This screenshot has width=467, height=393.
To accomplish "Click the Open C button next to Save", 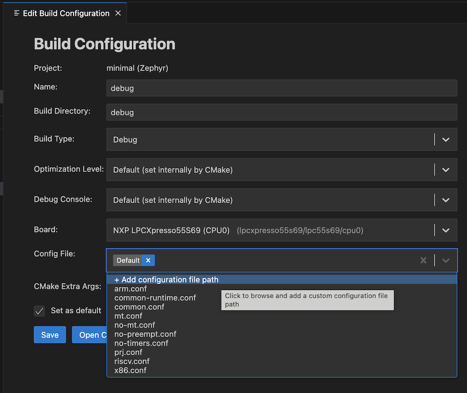I will point(92,335).
